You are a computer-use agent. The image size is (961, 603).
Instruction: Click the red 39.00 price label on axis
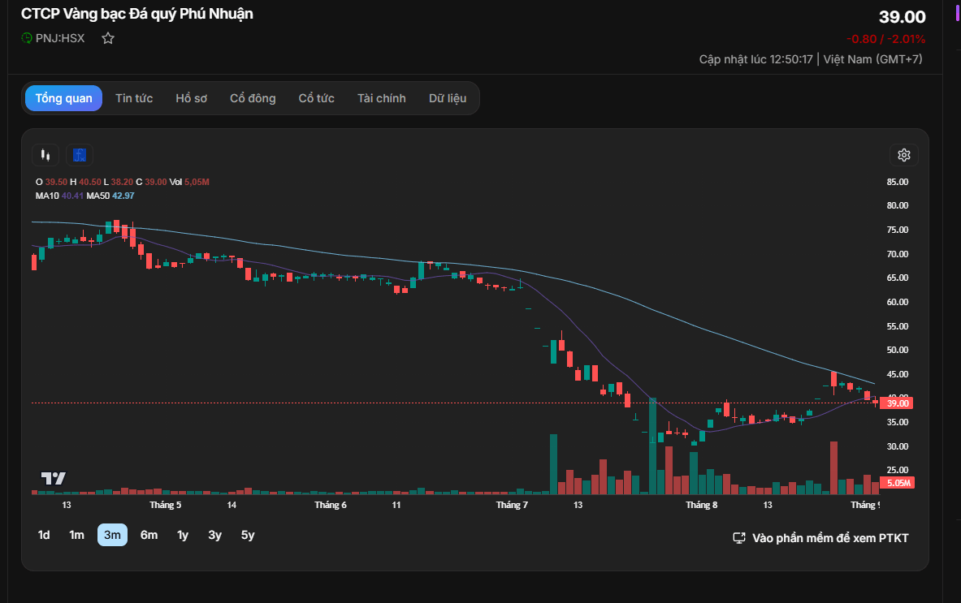pyautogui.click(x=897, y=403)
